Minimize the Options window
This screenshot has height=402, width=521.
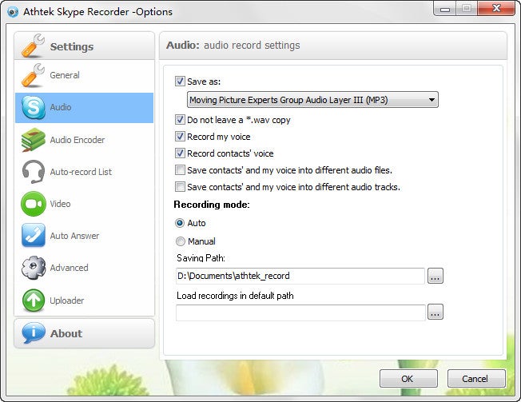click(x=445, y=9)
